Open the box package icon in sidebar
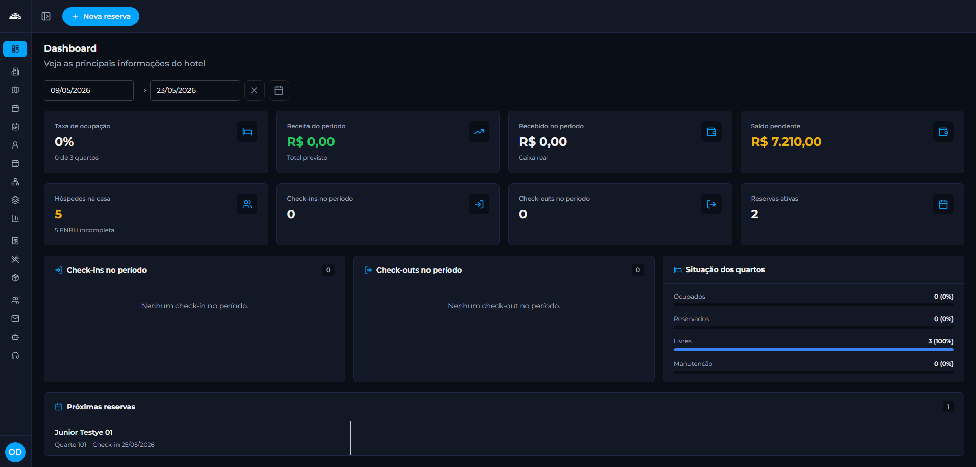Screen dimensions: 976x467 click(15, 278)
